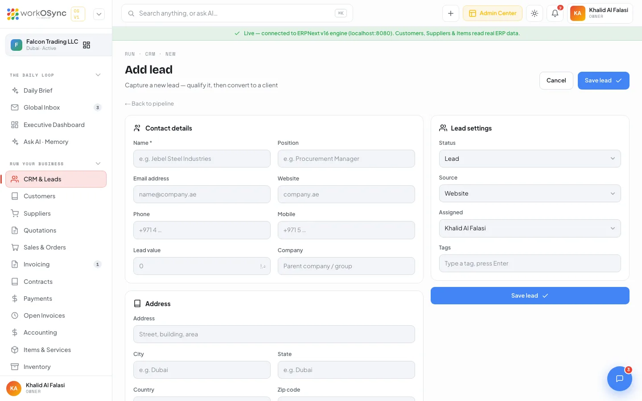The width and height of the screenshot is (642, 401).
Task: Open CRM & Leads in sidebar
Action: click(56, 179)
